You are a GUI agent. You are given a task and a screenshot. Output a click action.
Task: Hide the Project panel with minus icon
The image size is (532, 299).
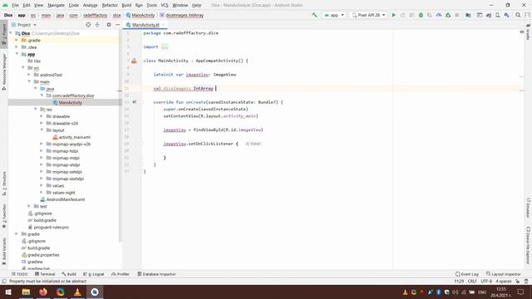(x=117, y=25)
